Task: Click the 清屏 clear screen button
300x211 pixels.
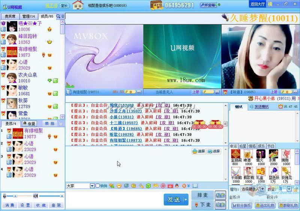Action: coord(199,151)
